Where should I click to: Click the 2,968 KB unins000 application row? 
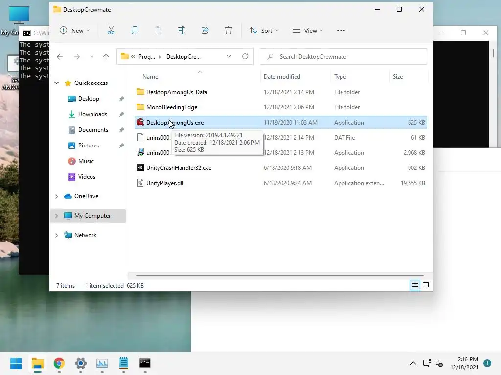click(281, 152)
